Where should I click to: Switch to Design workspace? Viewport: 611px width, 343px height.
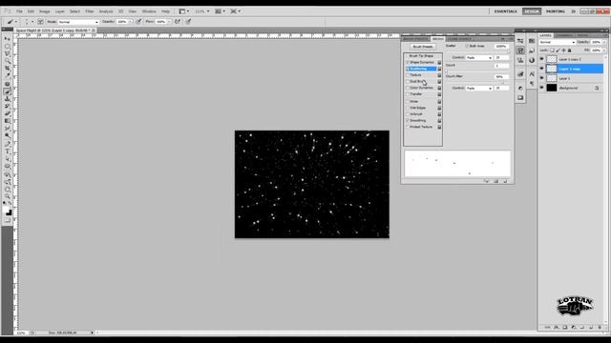(x=532, y=11)
